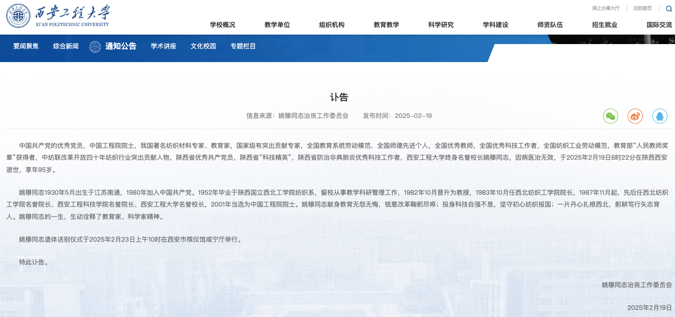Screen dimensions: 675x317
Task: Open the 教学单位 menu
Action: (x=277, y=25)
